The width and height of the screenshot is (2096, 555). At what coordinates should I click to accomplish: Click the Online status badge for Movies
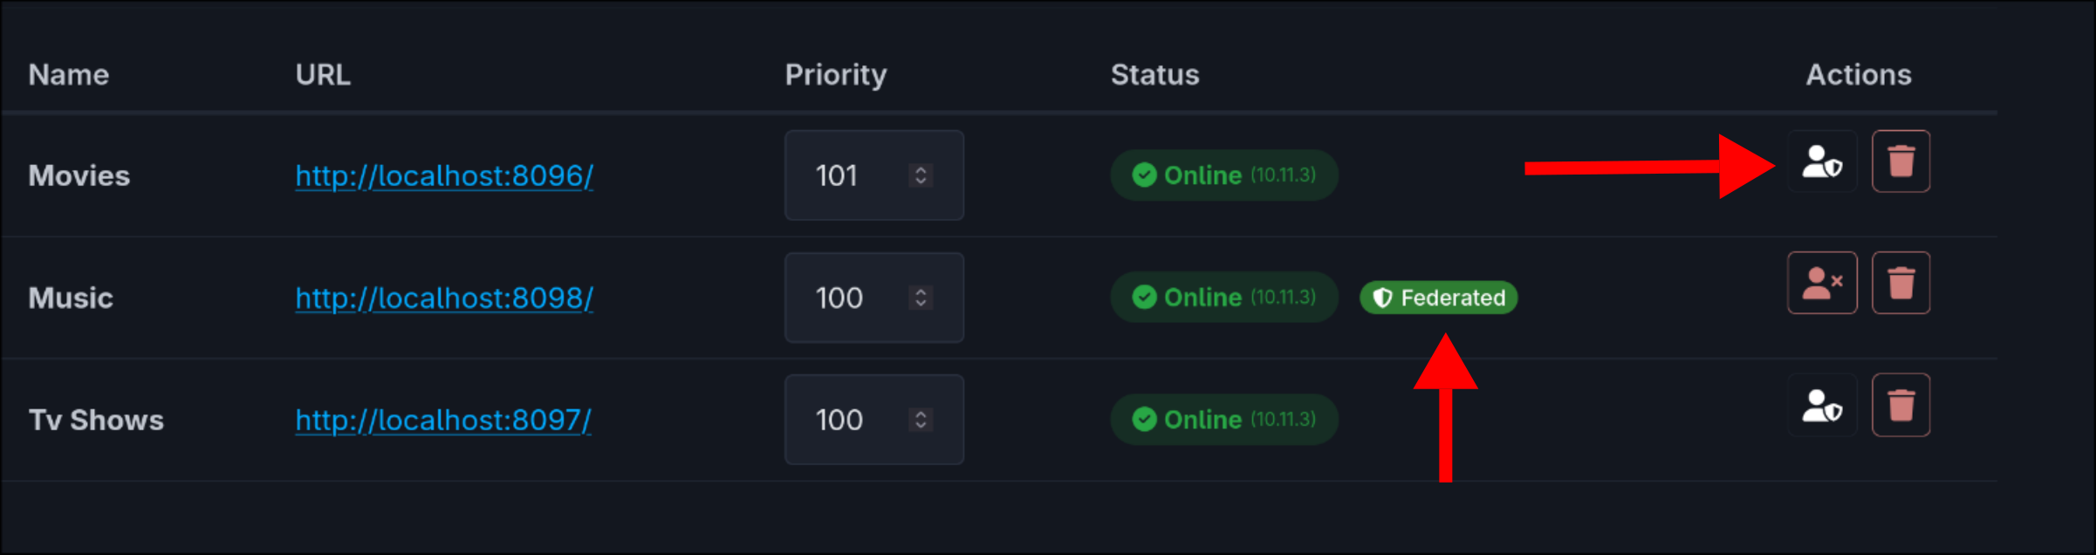pyautogui.click(x=1223, y=175)
